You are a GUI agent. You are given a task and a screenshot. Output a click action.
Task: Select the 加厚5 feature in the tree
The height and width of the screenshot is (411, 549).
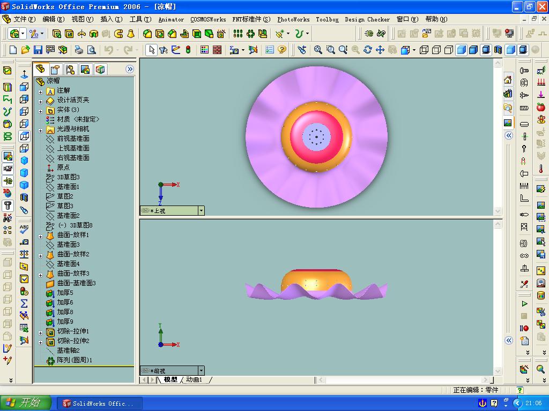click(x=60, y=293)
